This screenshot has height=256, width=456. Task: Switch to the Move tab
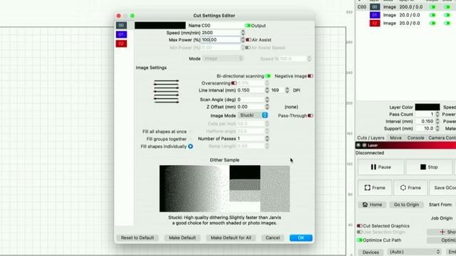tap(395, 138)
